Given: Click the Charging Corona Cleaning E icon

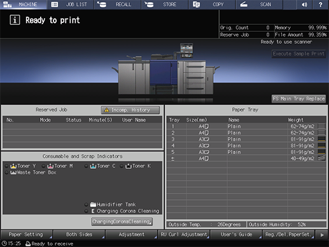Looking at the screenshot, I should pyautogui.click(x=93, y=211).
